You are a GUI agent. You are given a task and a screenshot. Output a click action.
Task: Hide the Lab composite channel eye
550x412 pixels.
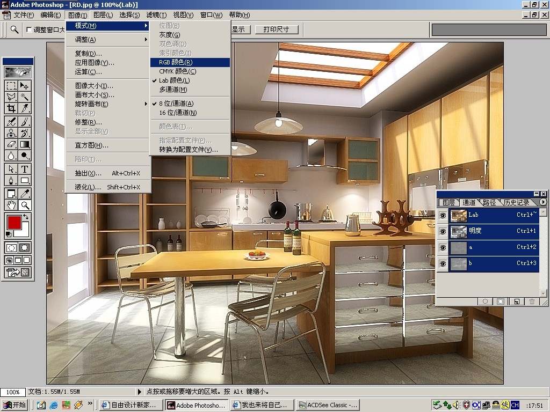click(443, 216)
